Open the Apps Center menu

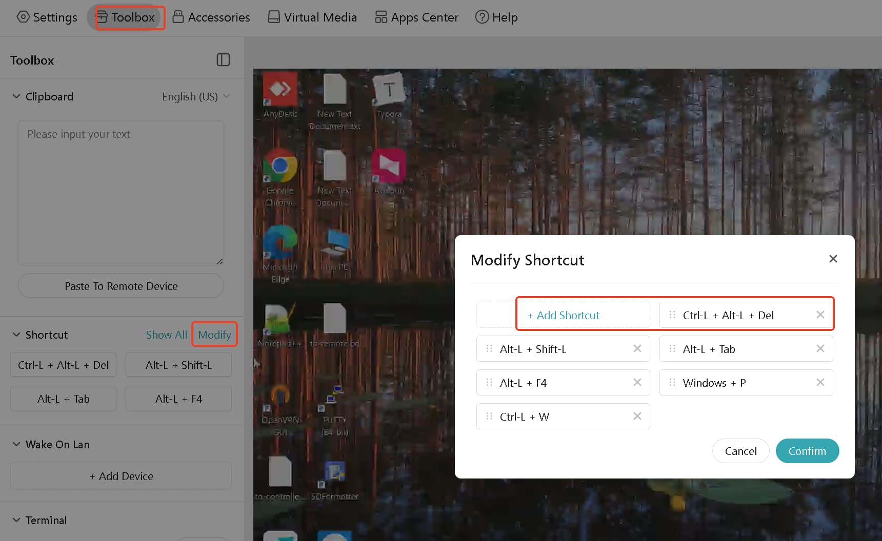[x=416, y=17]
